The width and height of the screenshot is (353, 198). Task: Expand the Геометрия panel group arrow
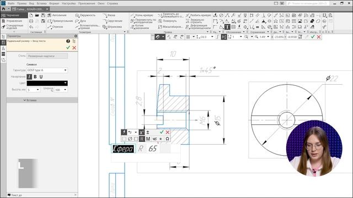(125, 32)
